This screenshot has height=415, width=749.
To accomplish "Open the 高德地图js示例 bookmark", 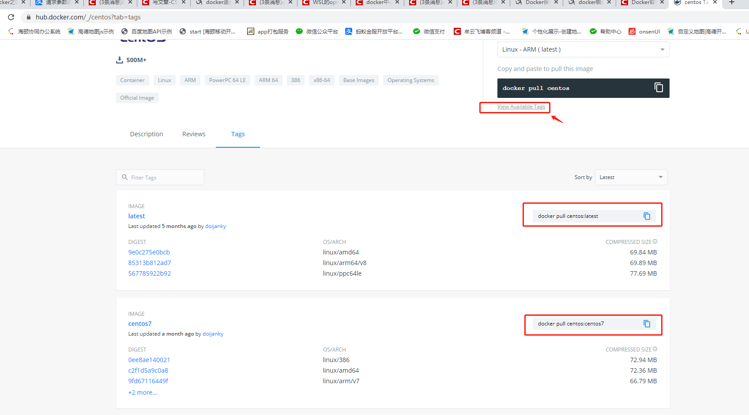I will point(91,31).
